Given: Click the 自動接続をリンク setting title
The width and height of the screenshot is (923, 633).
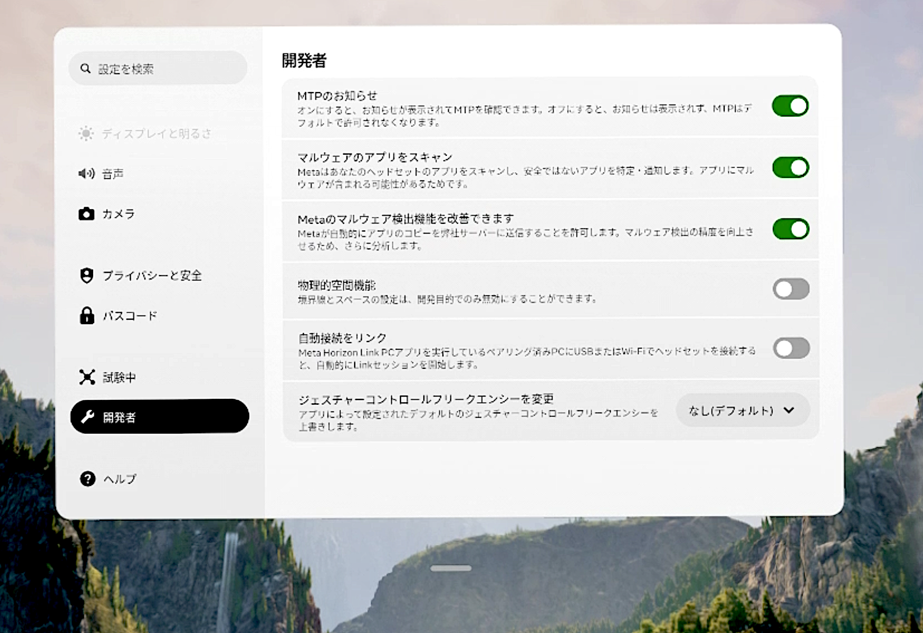Looking at the screenshot, I should point(342,338).
